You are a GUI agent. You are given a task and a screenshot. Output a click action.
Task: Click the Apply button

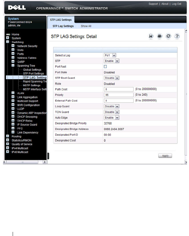click(165, 156)
